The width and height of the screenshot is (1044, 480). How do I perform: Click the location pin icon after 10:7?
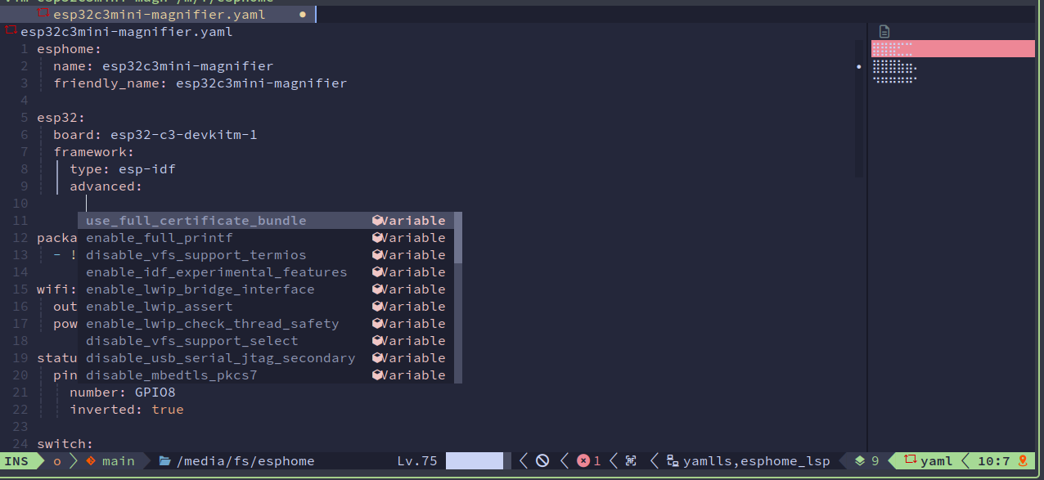[1024, 460]
